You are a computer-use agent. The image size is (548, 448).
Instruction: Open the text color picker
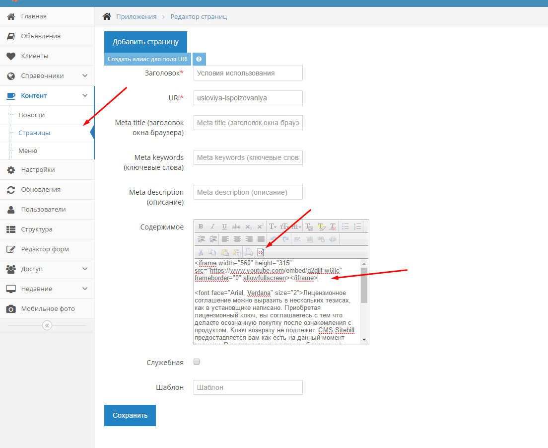[x=309, y=226]
